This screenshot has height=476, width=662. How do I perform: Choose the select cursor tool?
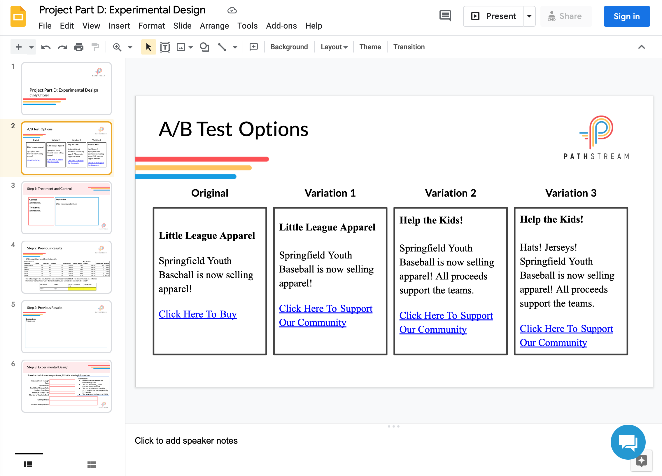click(x=148, y=47)
